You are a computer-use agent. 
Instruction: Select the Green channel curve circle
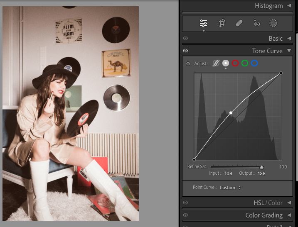click(x=245, y=63)
